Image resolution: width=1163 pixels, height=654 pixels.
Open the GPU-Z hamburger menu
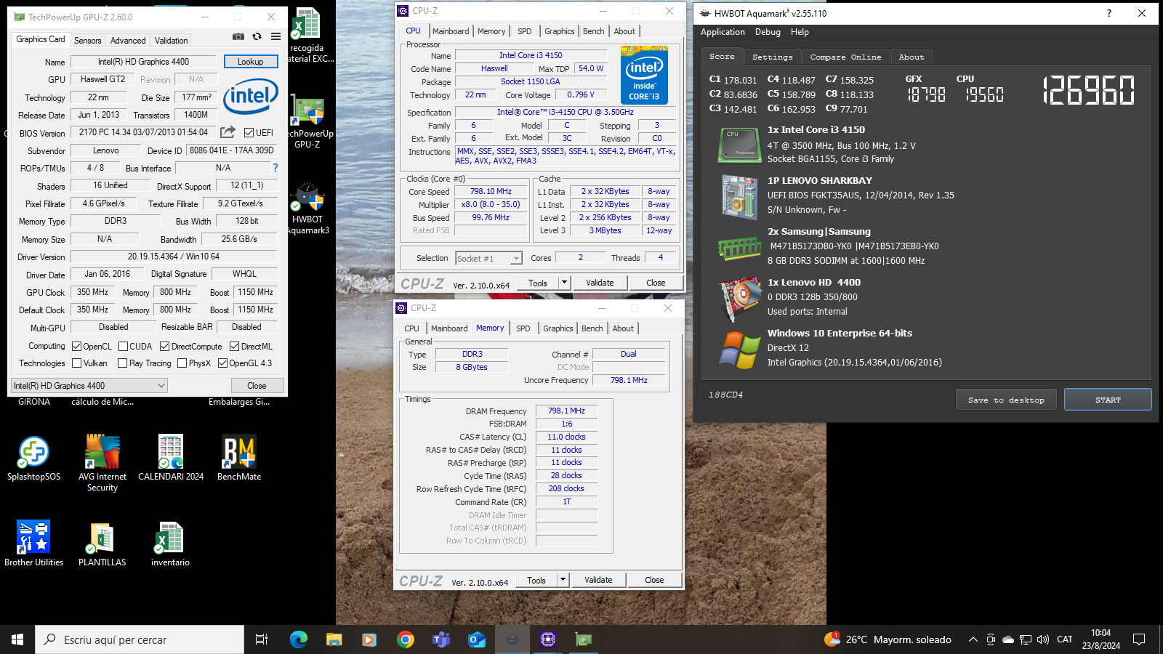(276, 36)
